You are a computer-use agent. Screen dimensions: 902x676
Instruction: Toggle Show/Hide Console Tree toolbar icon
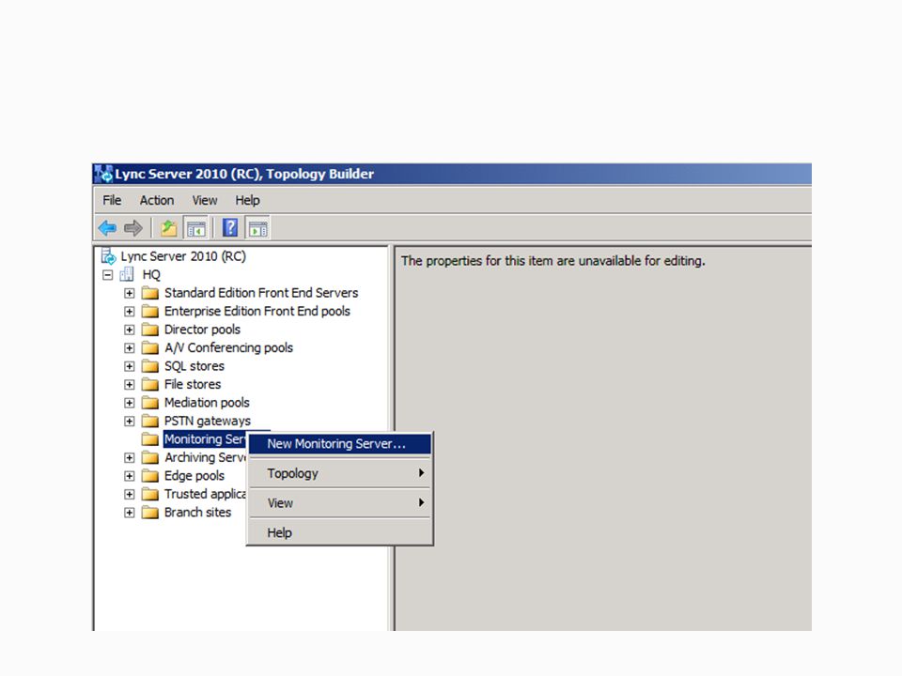[195, 228]
